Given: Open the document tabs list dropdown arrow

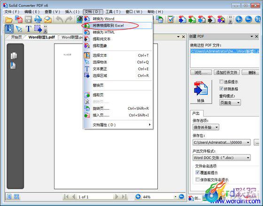Looking at the screenshot, I should pyautogui.click(x=178, y=37).
